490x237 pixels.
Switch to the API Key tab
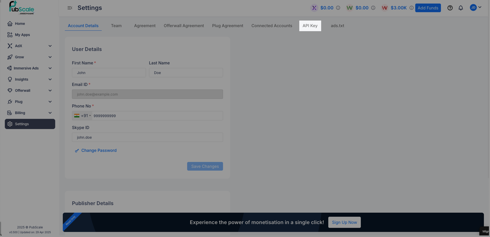point(310,26)
